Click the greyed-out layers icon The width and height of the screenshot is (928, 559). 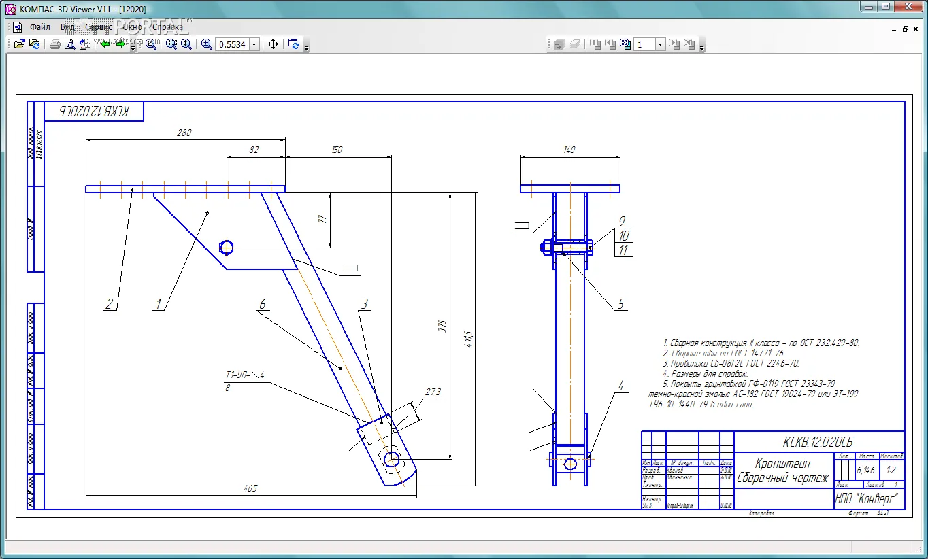575,44
